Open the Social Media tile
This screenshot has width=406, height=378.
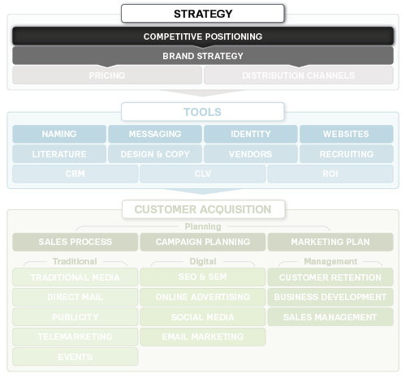pyautogui.click(x=203, y=317)
